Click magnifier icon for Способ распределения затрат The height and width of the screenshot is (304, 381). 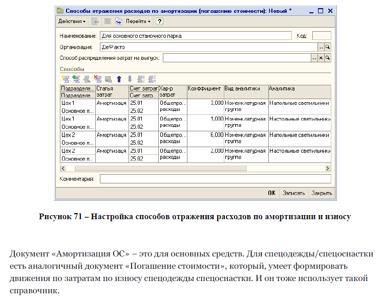point(328,58)
